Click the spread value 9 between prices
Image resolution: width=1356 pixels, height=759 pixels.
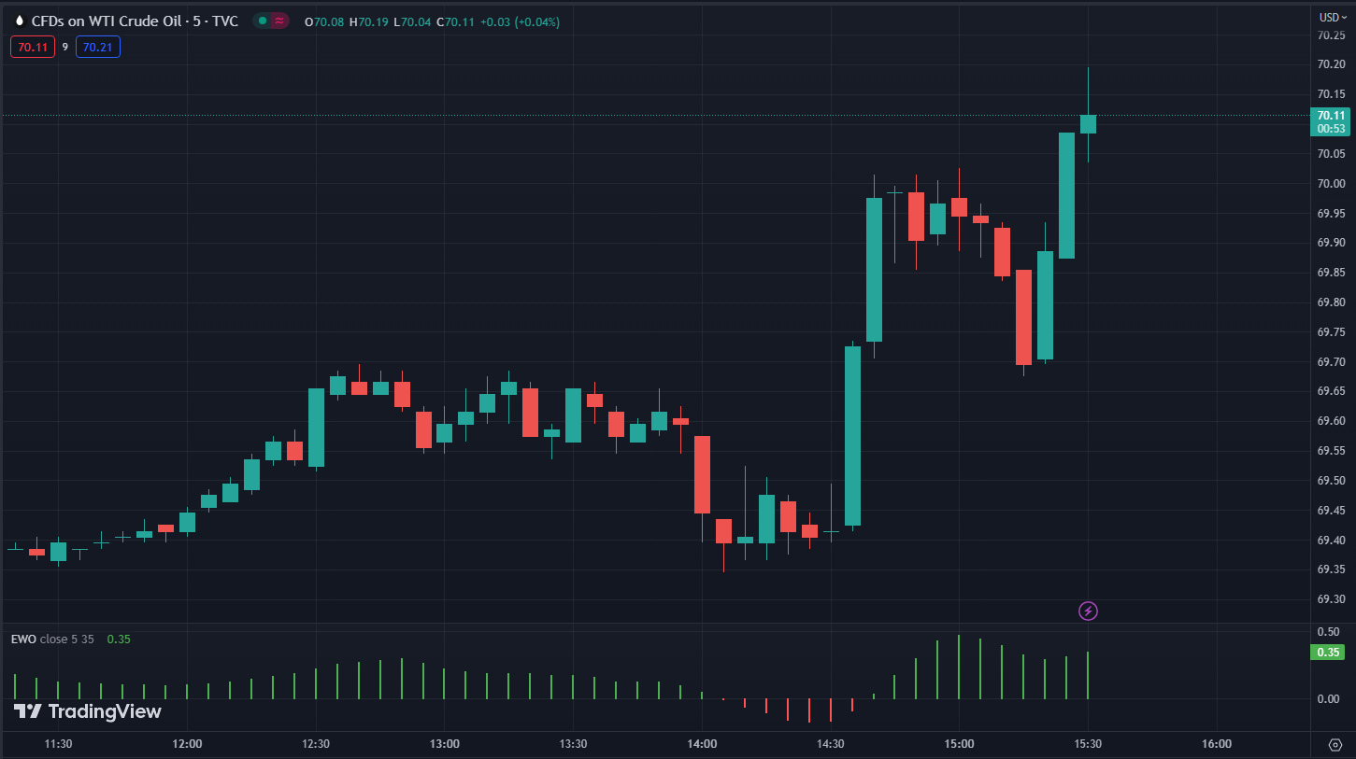[x=65, y=47]
